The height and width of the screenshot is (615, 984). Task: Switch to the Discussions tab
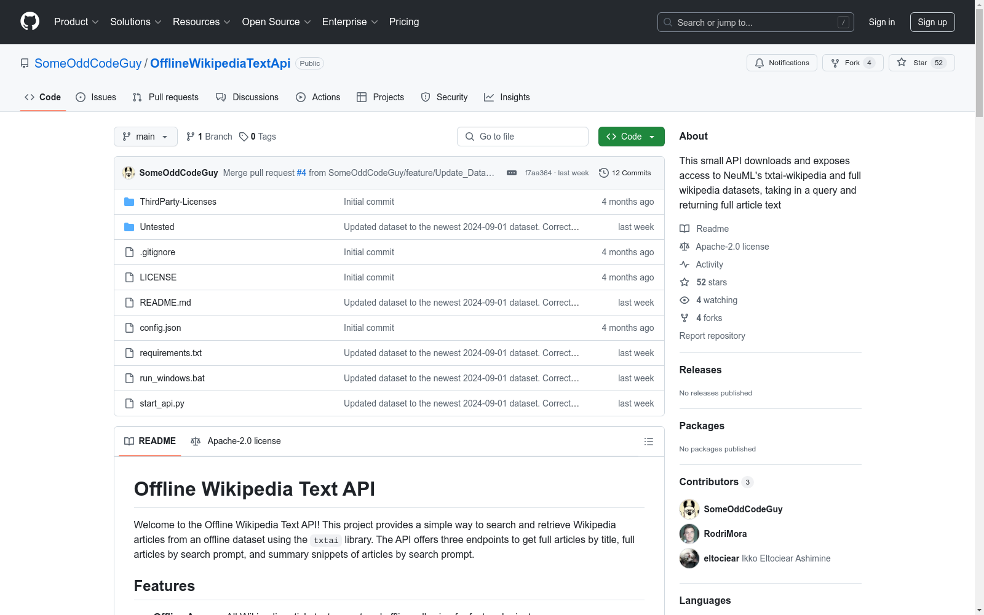(247, 97)
